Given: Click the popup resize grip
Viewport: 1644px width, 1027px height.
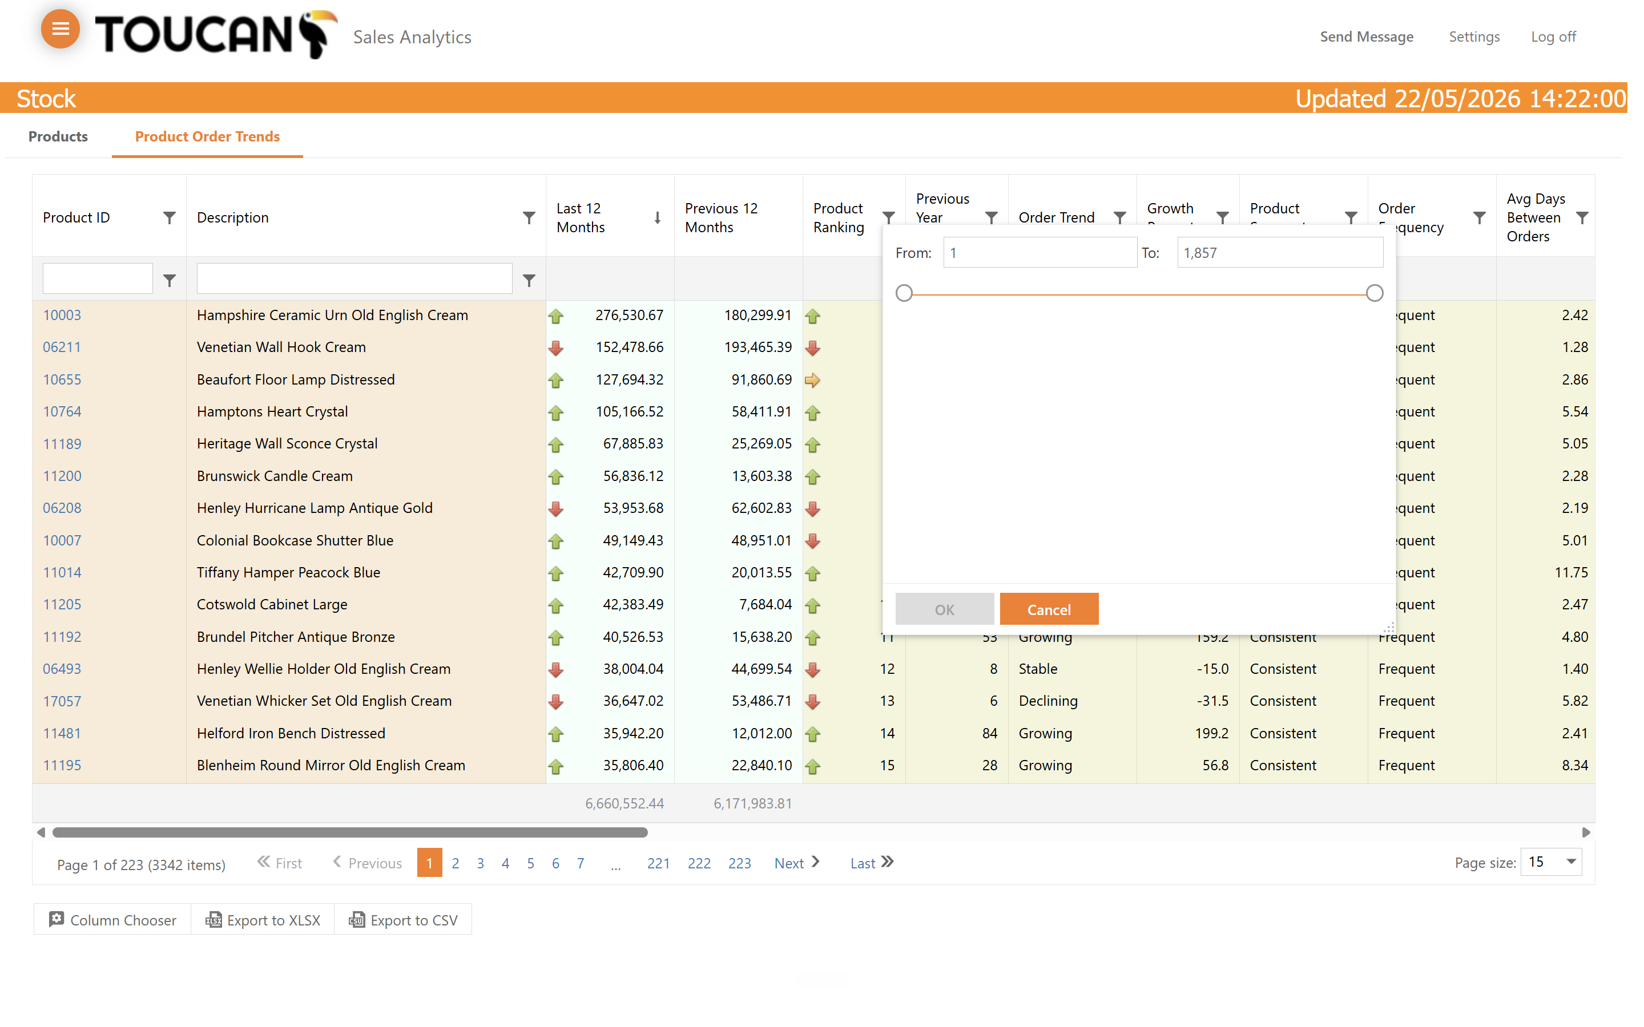Looking at the screenshot, I should pyautogui.click(x=1389, y=628).
